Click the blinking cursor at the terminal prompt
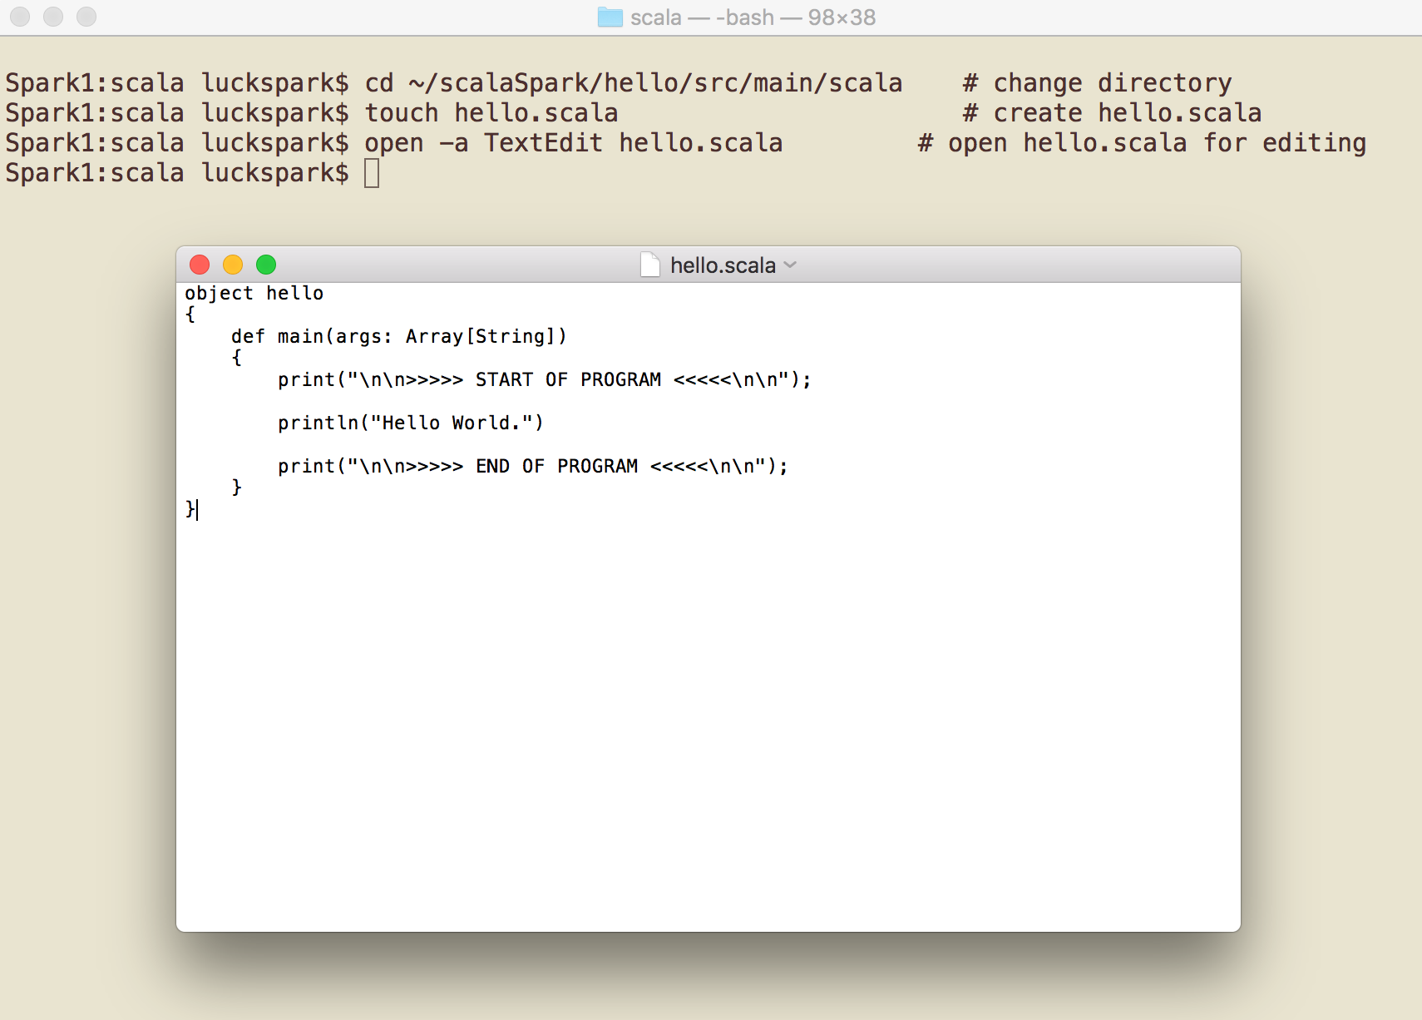The width and height of the screenshot is (1422, 1020). coord(372,172)
